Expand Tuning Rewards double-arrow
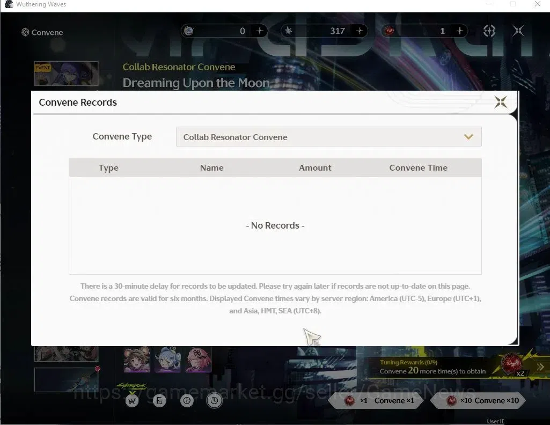 pyautogui.click(x=540, y=367)
